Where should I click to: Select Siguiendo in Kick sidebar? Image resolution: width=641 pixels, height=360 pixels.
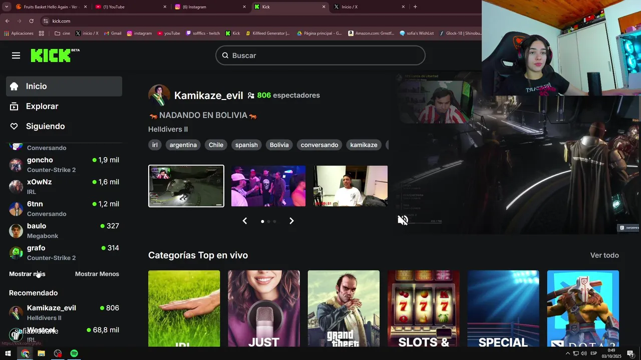[x=64, y=126]
